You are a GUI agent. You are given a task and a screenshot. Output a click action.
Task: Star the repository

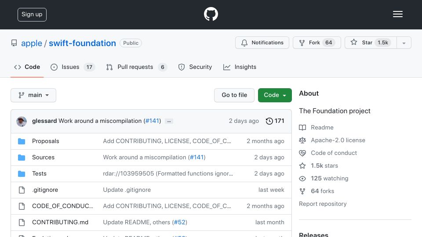click(371, 43)
